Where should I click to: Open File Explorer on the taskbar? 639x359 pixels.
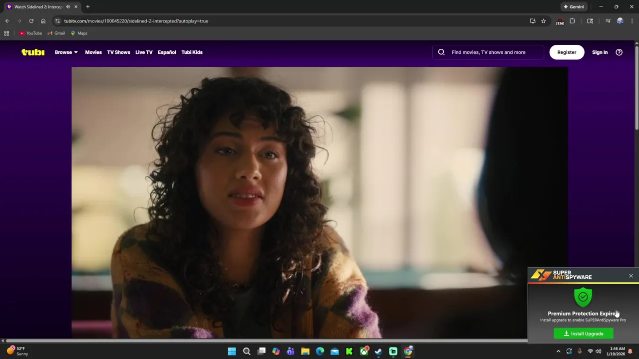[x=305, y=352]
